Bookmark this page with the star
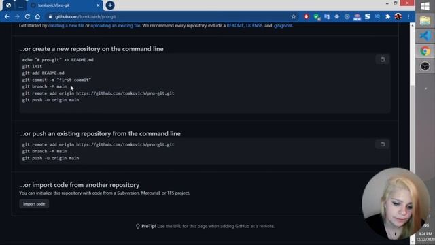Screen dimensions: 435x245 point(294,16)
